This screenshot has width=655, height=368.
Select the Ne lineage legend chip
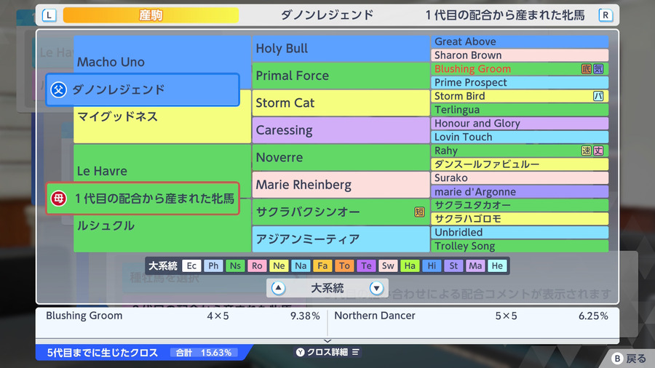click(279, 265)
